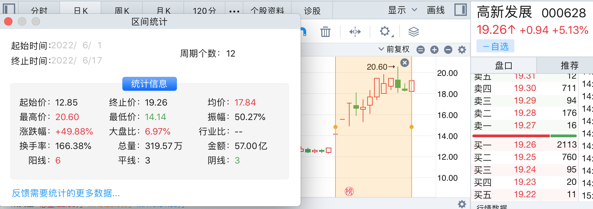
Task: Zoom out the K-line chart with minus icon
Action: coord(448,50)
